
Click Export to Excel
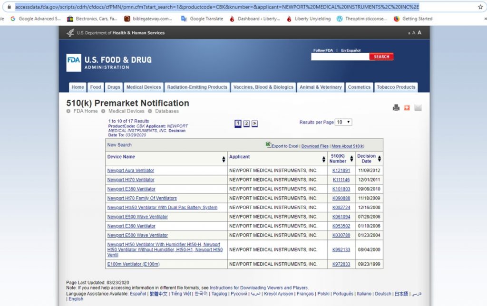282,145
